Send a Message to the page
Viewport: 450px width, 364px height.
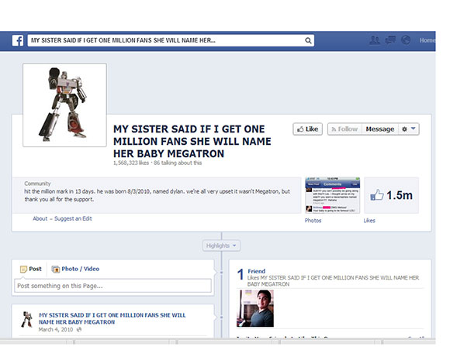point(380,129)
